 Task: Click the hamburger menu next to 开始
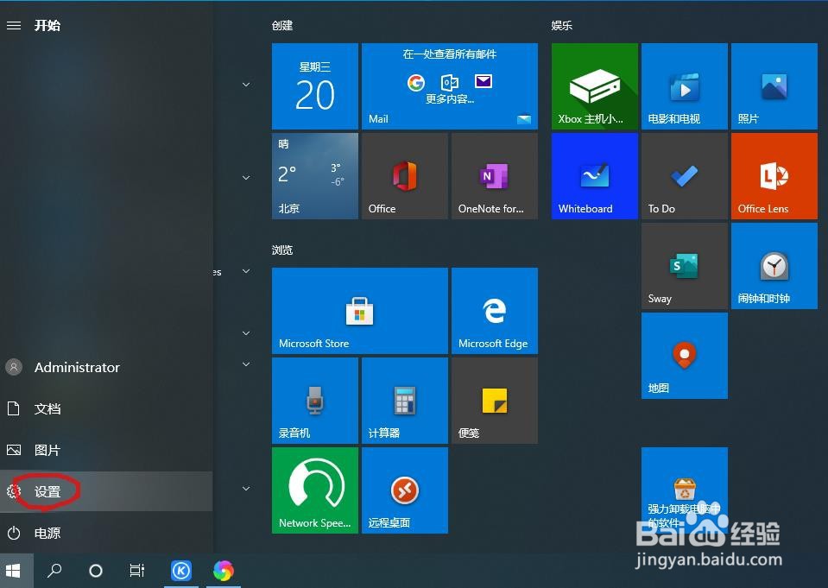click(x=14, y=25)
